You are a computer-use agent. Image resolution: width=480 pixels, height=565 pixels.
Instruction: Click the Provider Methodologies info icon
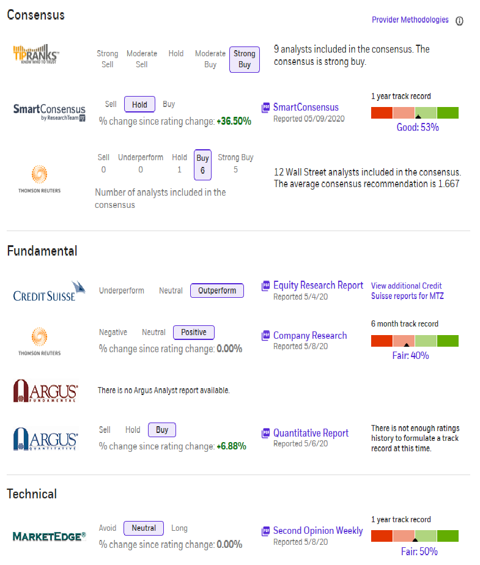459,21
